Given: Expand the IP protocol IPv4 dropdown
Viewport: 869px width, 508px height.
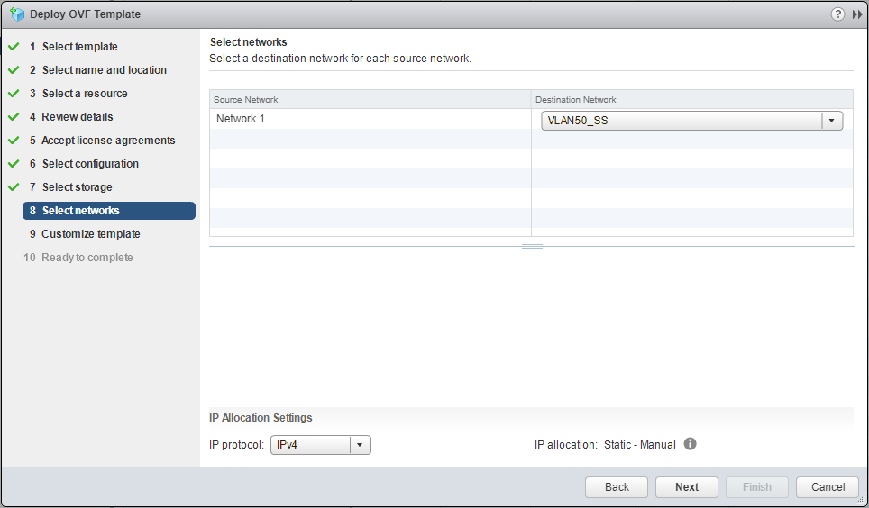Looking at the screenshot, I should tap(320, 445).
